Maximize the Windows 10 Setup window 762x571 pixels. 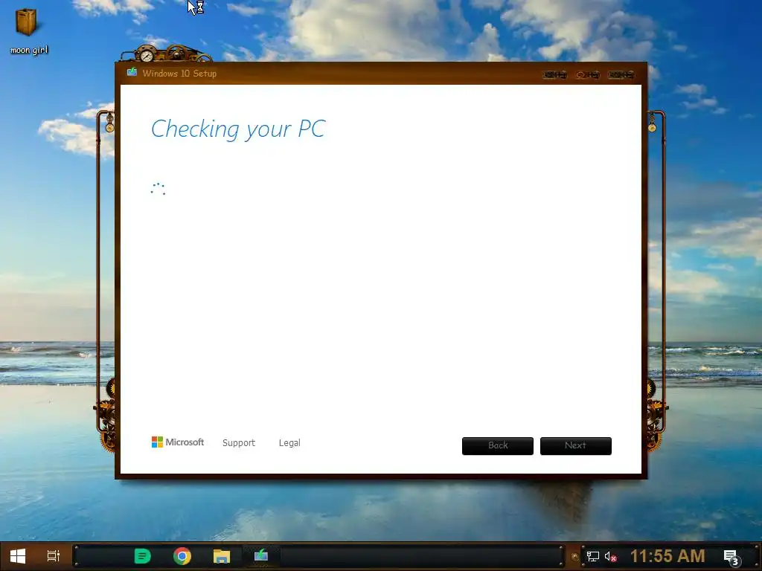pos(588,75)
